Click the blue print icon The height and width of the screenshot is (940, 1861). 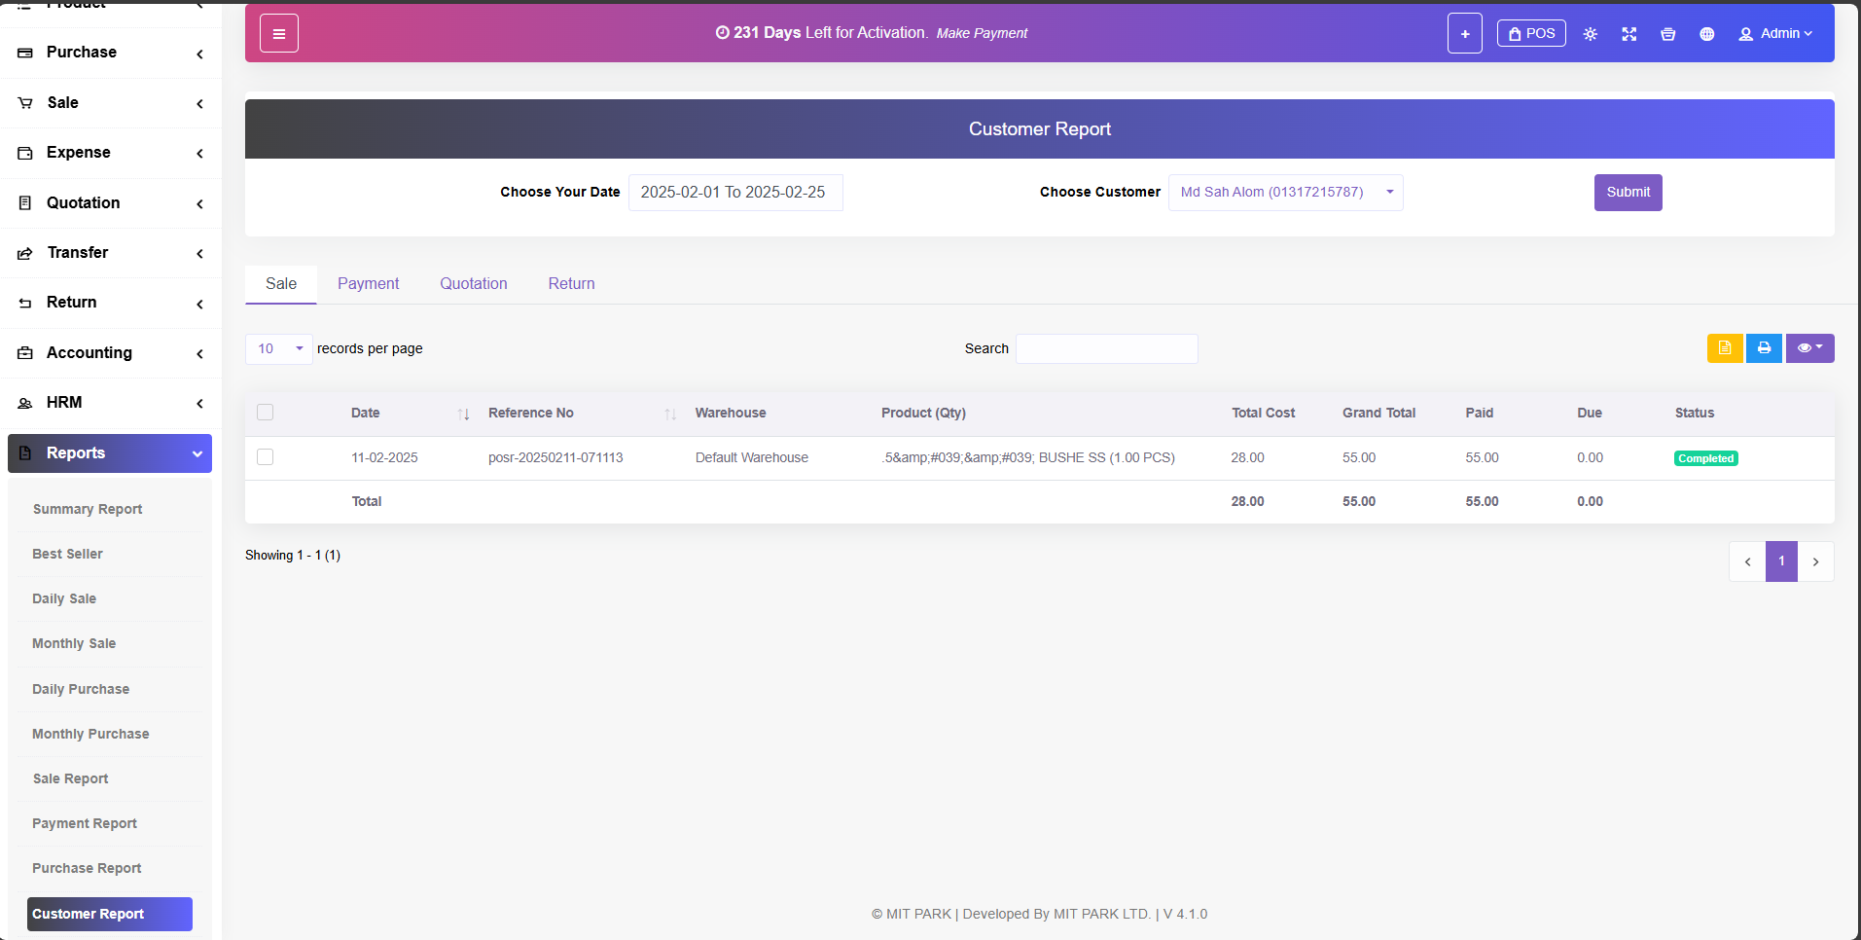pos(1764,348)
